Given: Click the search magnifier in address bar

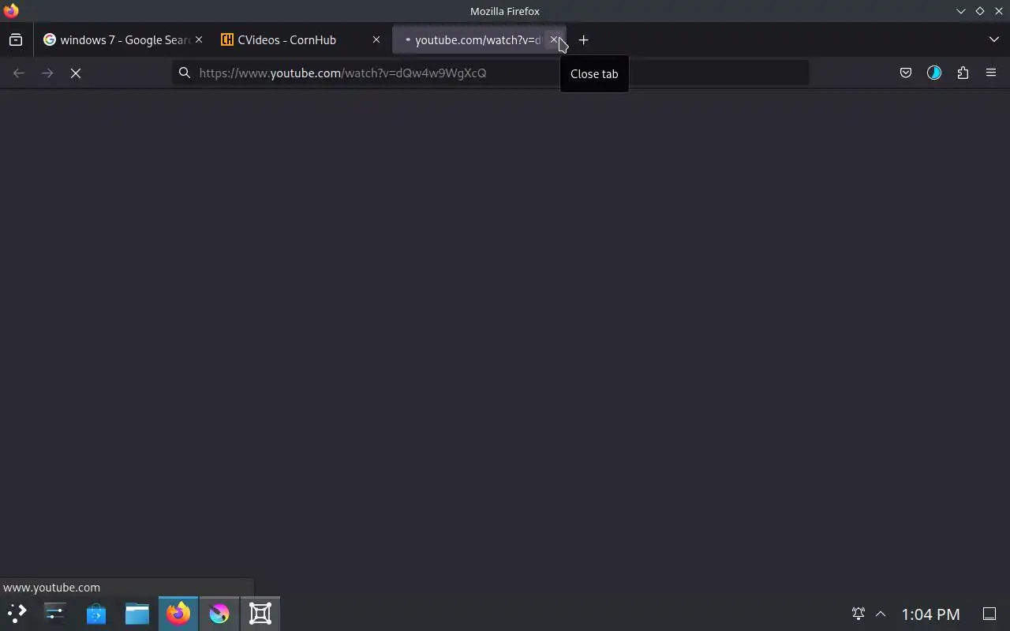Looking at the screenshot, I should tap(185, 73).
